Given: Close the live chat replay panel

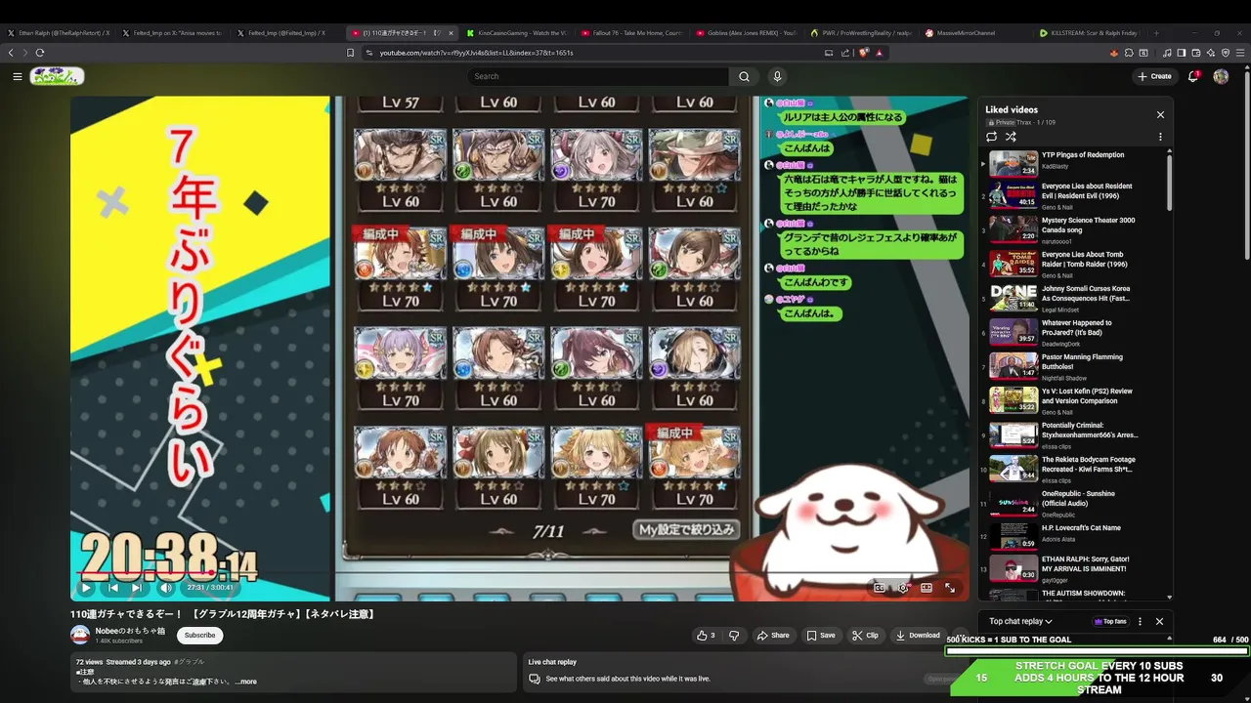Looking at the screenshot, I should pyautogui.click(x=1159, y=621).
